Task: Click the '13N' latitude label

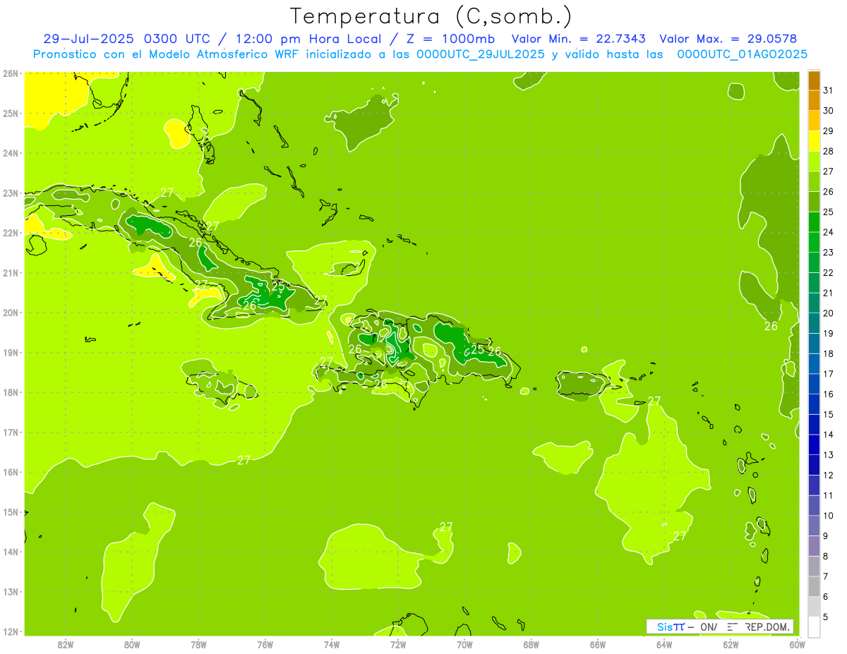Action: [x=10, y=591]
